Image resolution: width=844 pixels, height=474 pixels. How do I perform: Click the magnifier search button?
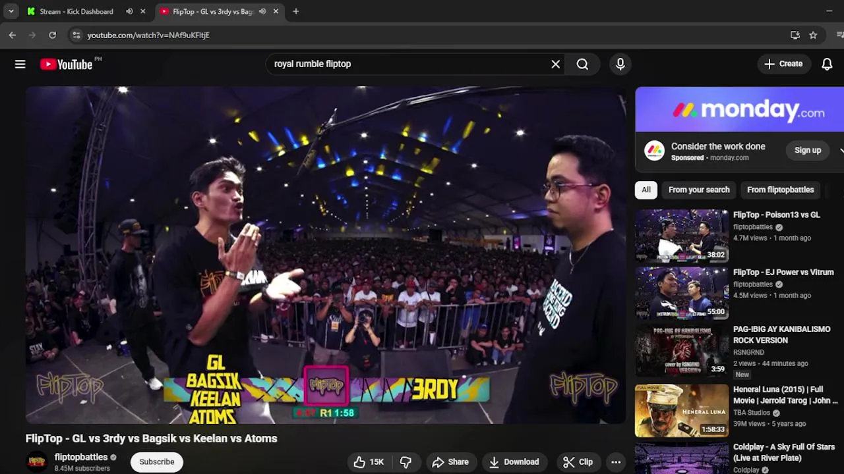(x=582, y=64)
